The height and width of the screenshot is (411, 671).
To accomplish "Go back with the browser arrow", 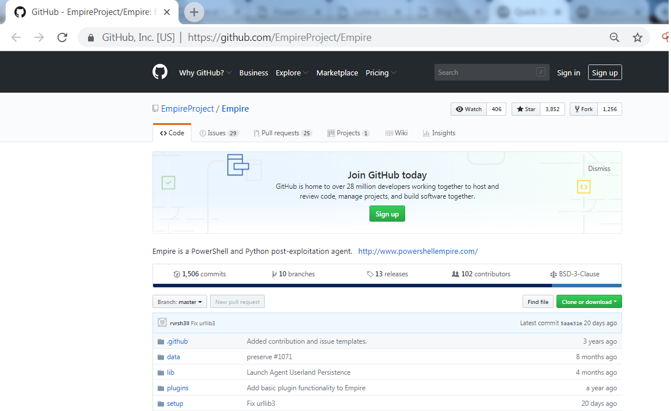I will point(16,37).
